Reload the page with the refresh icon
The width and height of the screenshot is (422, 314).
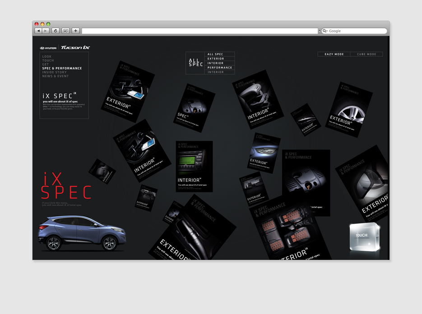coord(56,31)
